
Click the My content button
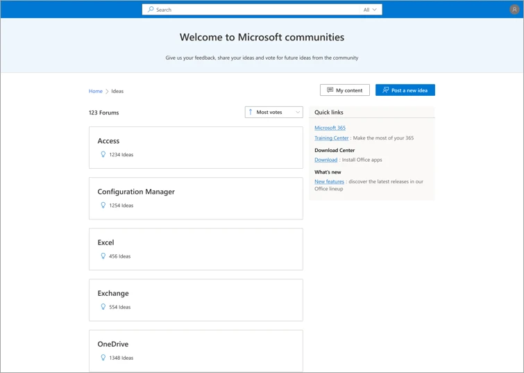click(344, 90)
